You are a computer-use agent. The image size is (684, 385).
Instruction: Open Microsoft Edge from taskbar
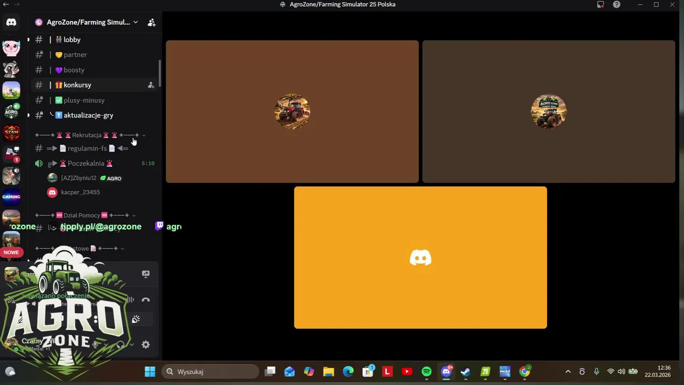(x=348, y=372)
